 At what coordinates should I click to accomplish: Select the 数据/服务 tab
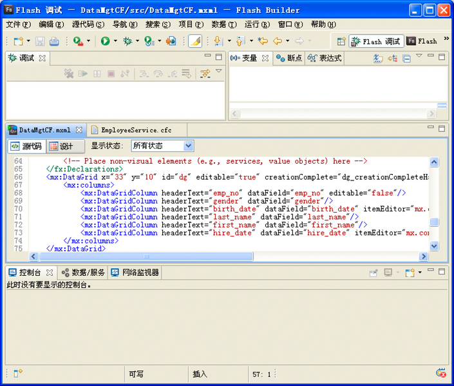point(83,273)
